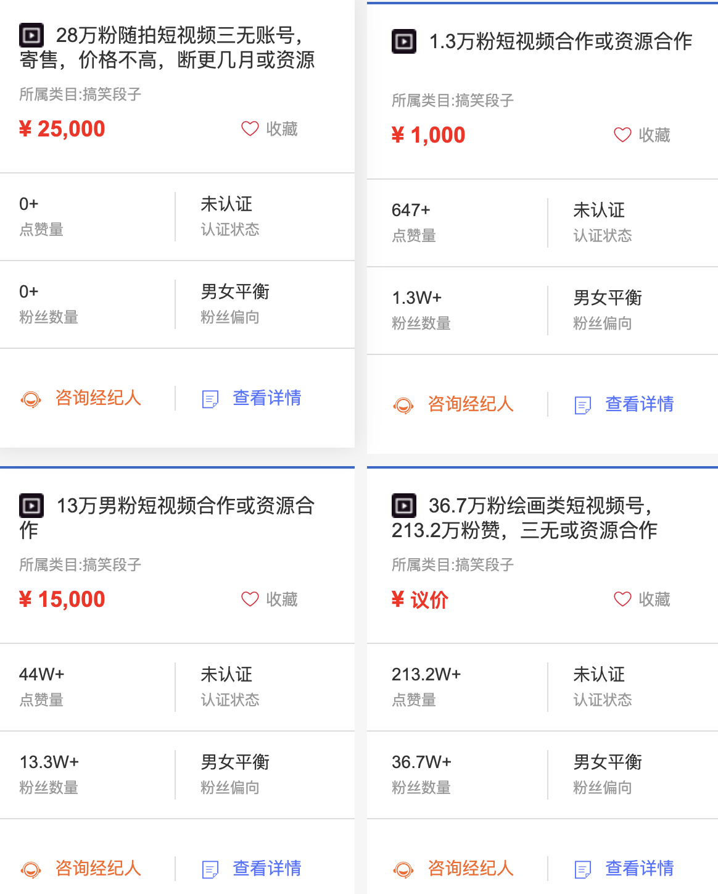Click details document icon in ¥1,000 card
Viewport: 718px width, 894px height.
(x=582, y=406)
